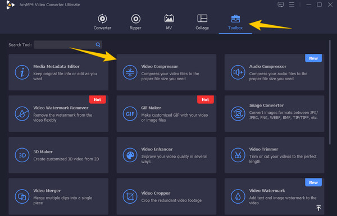Open the hamburger menu in title bar

(x=292, y=4)
